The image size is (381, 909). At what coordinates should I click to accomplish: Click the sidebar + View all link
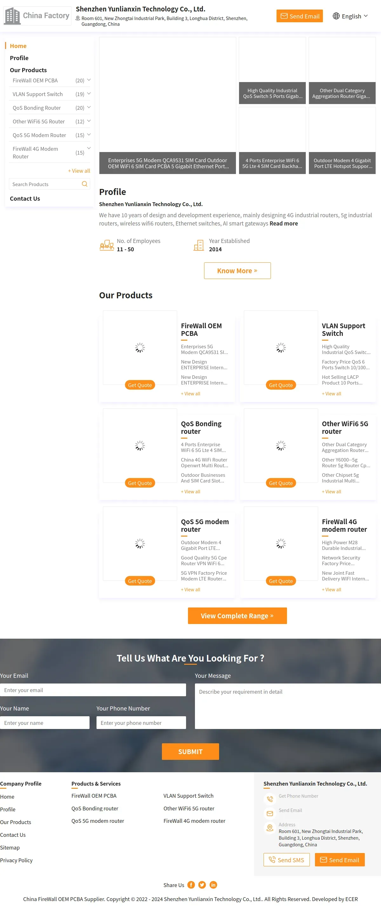point(79,171)
